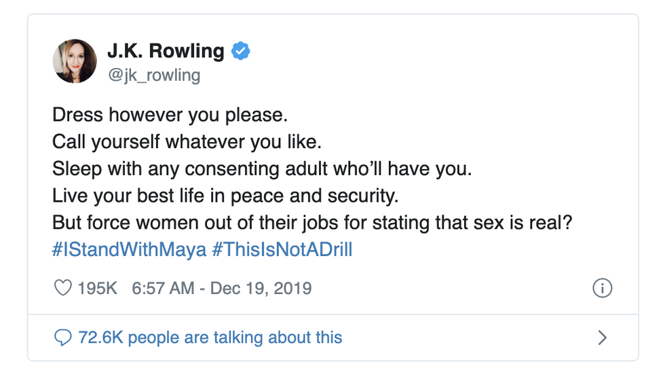Click the 72.6K replies count
Viewport: 665px width, 381px height.
click(101, 337)
